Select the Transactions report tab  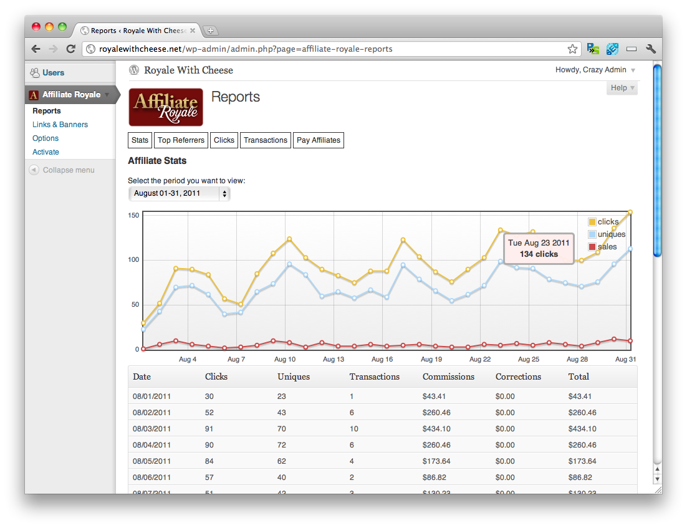pos(265,140)
